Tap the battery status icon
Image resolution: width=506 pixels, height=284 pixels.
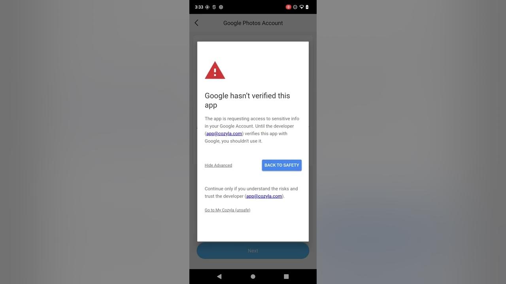[x=307, y=7]
